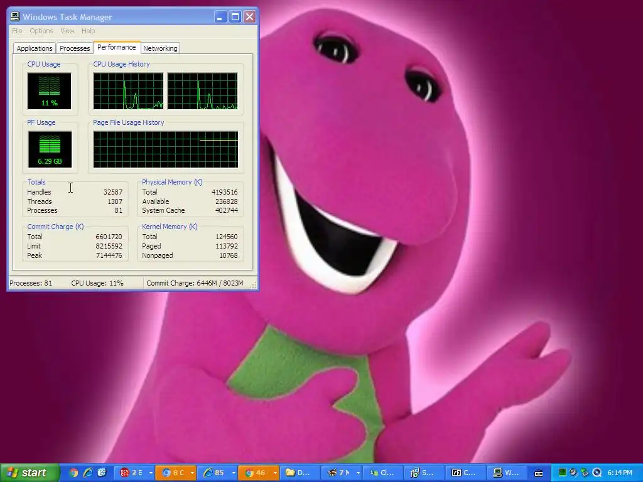Open the red Dev-C++ taskbar group '2 E'

tap(131, 473)
